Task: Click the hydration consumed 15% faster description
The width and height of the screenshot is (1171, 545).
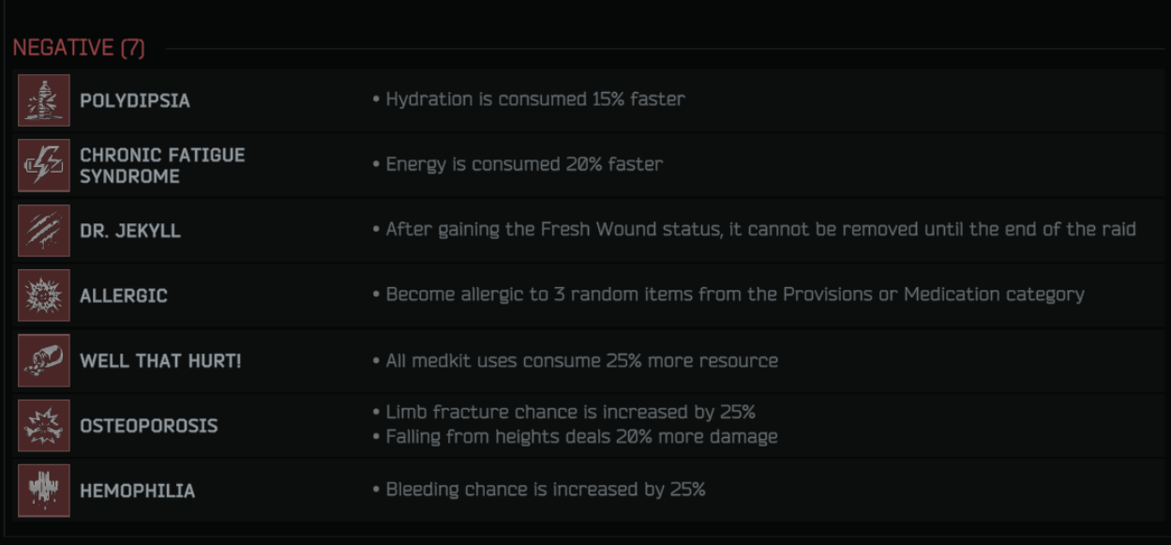Action: 529,98
